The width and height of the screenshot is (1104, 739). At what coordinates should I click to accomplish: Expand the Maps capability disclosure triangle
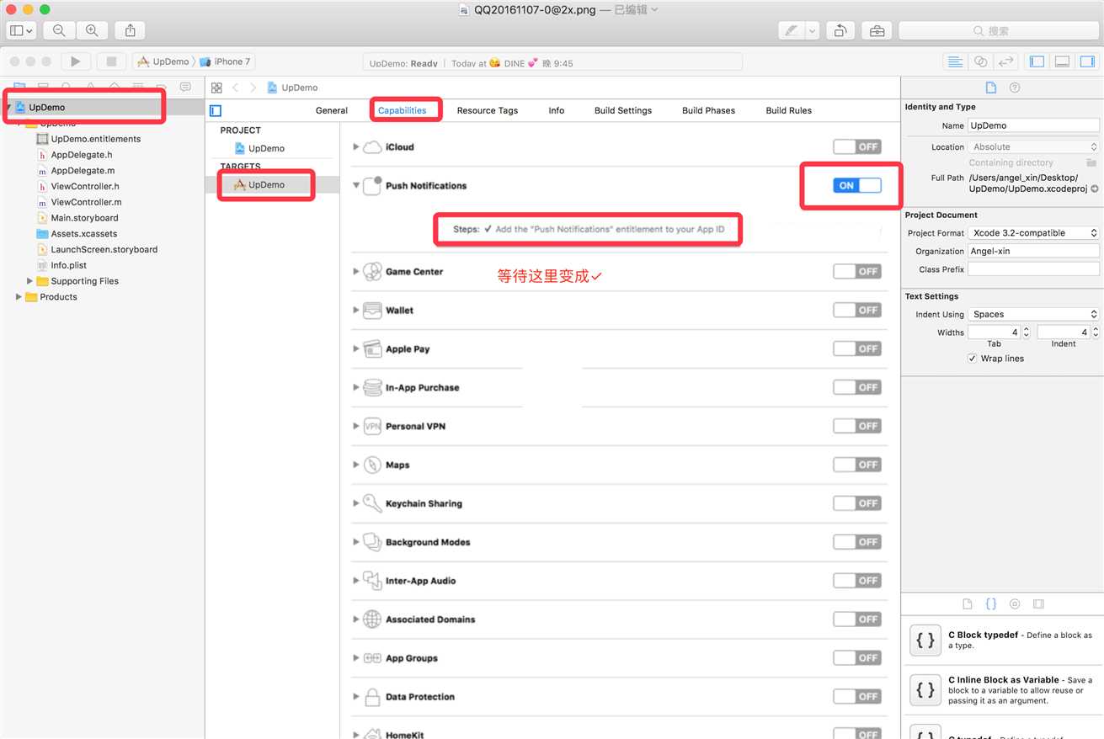(x=356, y=465)
